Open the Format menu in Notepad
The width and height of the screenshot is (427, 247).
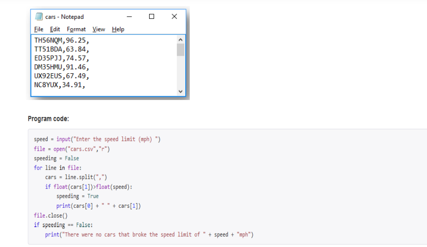click(x=76, y=29)
